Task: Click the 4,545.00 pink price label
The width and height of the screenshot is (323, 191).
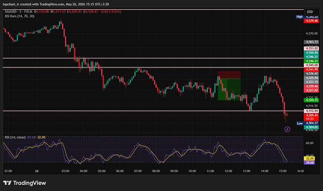Action: (311, 65)
